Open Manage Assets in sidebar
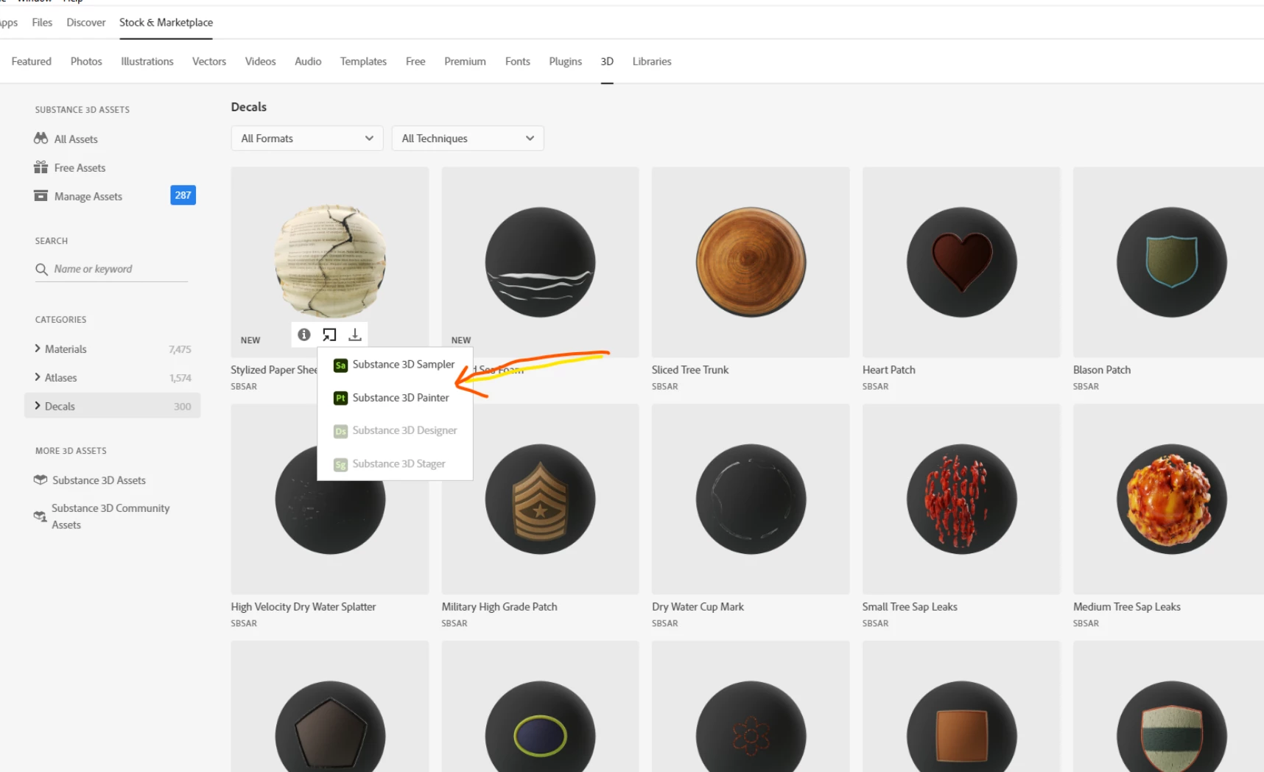Image resolution: width=1264 pixels, height=772 pixels. point(88,197)
